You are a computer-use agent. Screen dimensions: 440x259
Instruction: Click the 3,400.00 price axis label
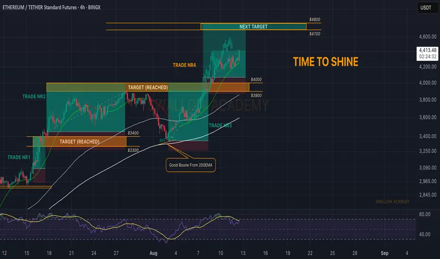428,137
